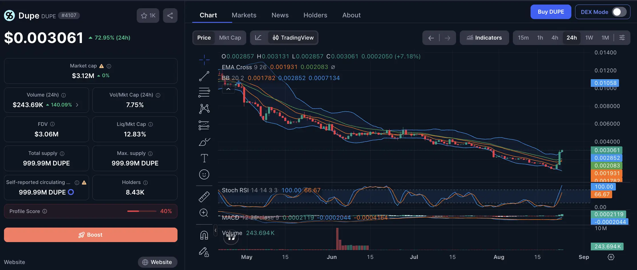
Task: Click the Stoch RSI indicator label
Action: point(235,190)
